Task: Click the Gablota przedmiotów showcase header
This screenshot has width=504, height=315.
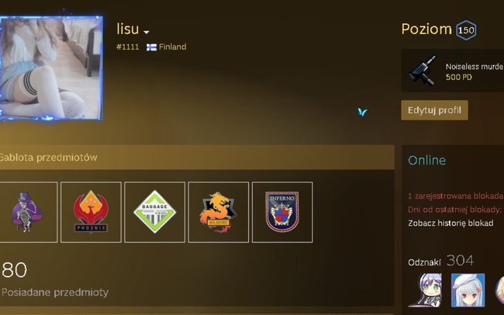Action: pyautogui.click(x=197, y=157)
